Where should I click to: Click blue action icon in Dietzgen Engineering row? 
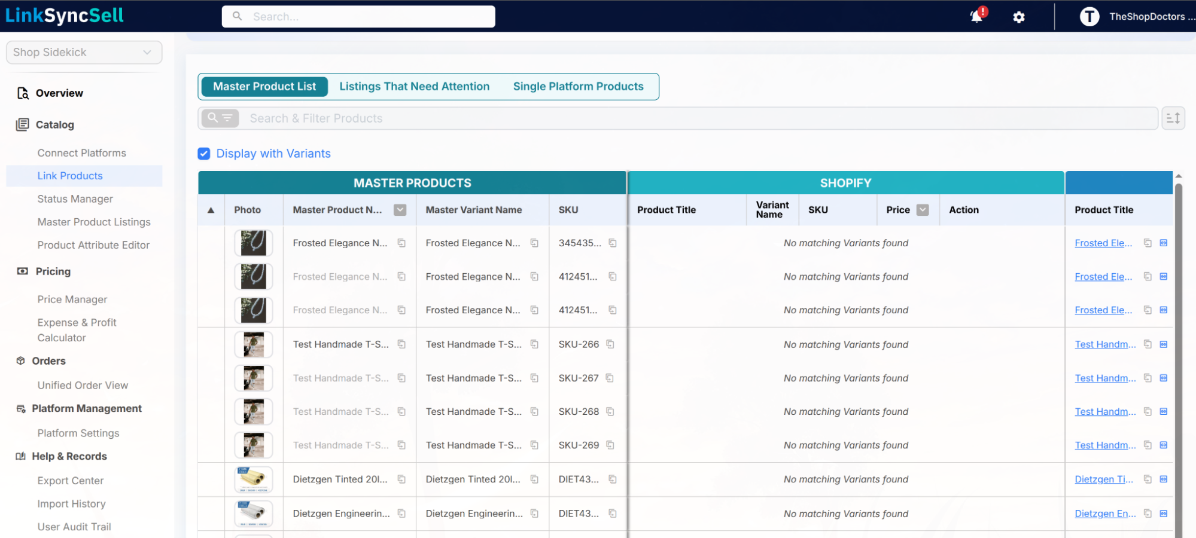tap(1164, 513)
